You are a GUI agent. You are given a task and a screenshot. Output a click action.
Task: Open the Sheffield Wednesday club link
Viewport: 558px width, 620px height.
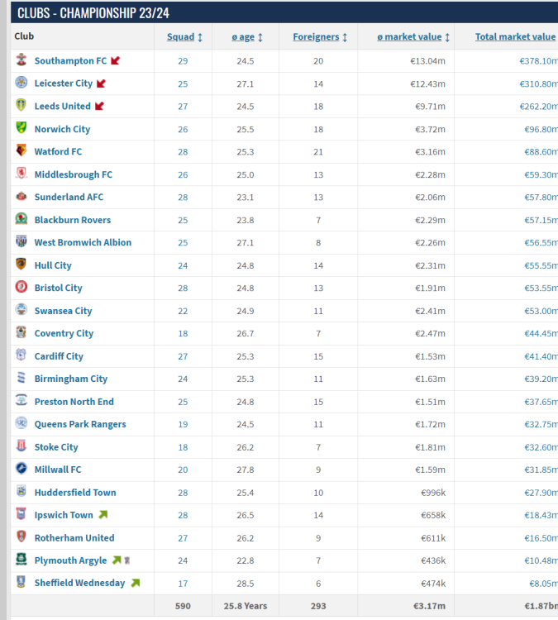(79, 584)
